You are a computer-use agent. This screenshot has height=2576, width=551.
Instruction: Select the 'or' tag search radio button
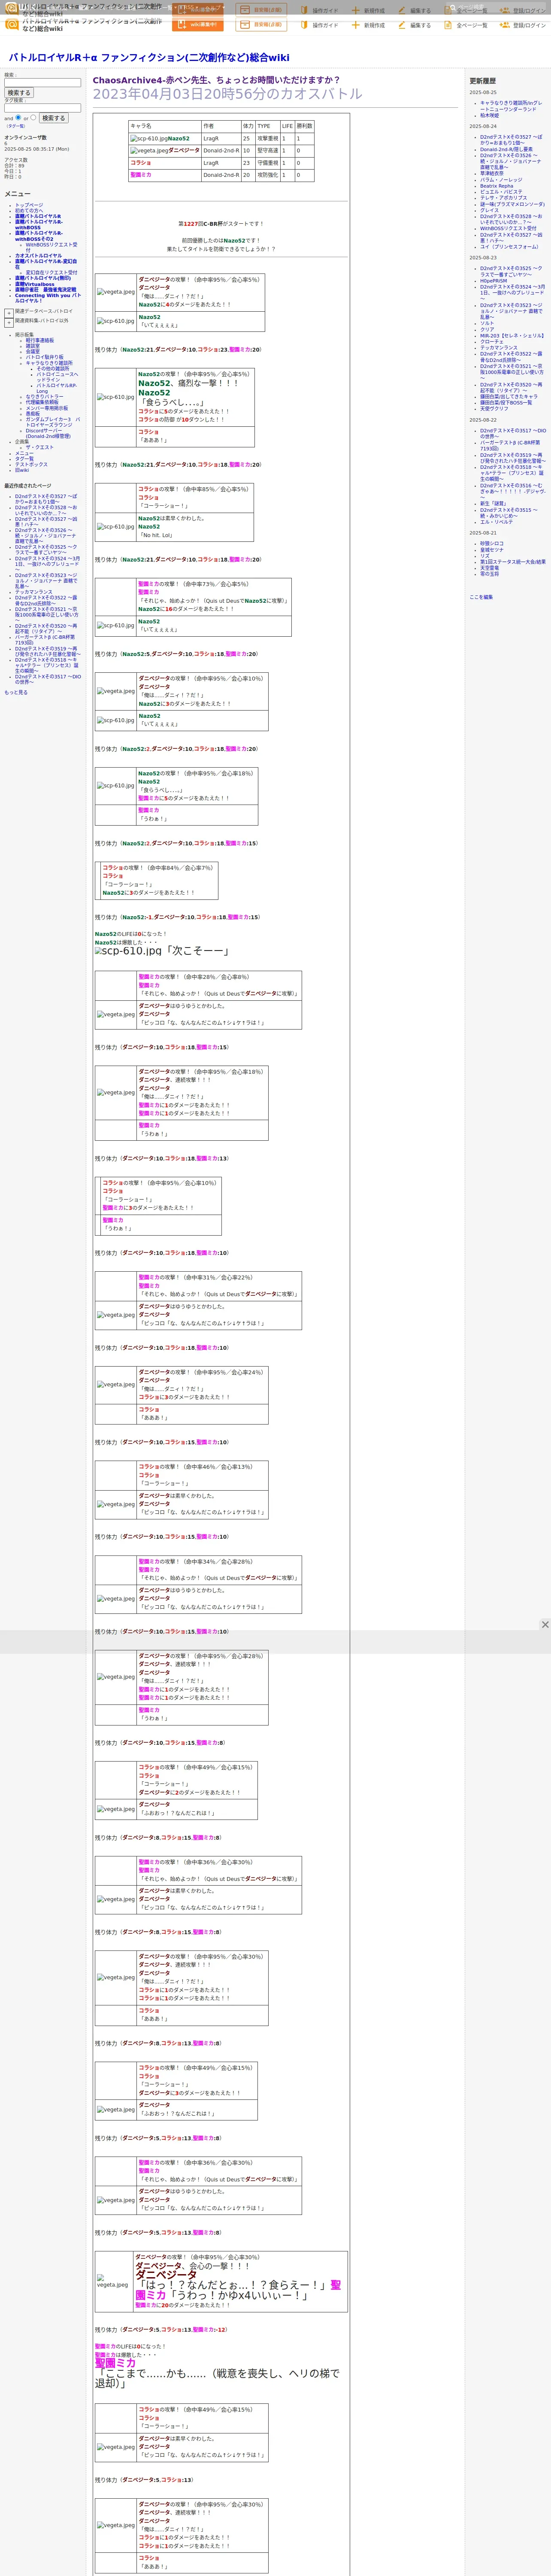point(33,117)
